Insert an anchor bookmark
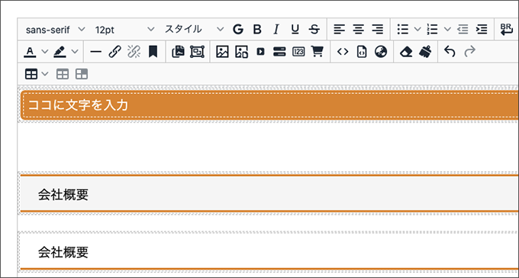 153,52
